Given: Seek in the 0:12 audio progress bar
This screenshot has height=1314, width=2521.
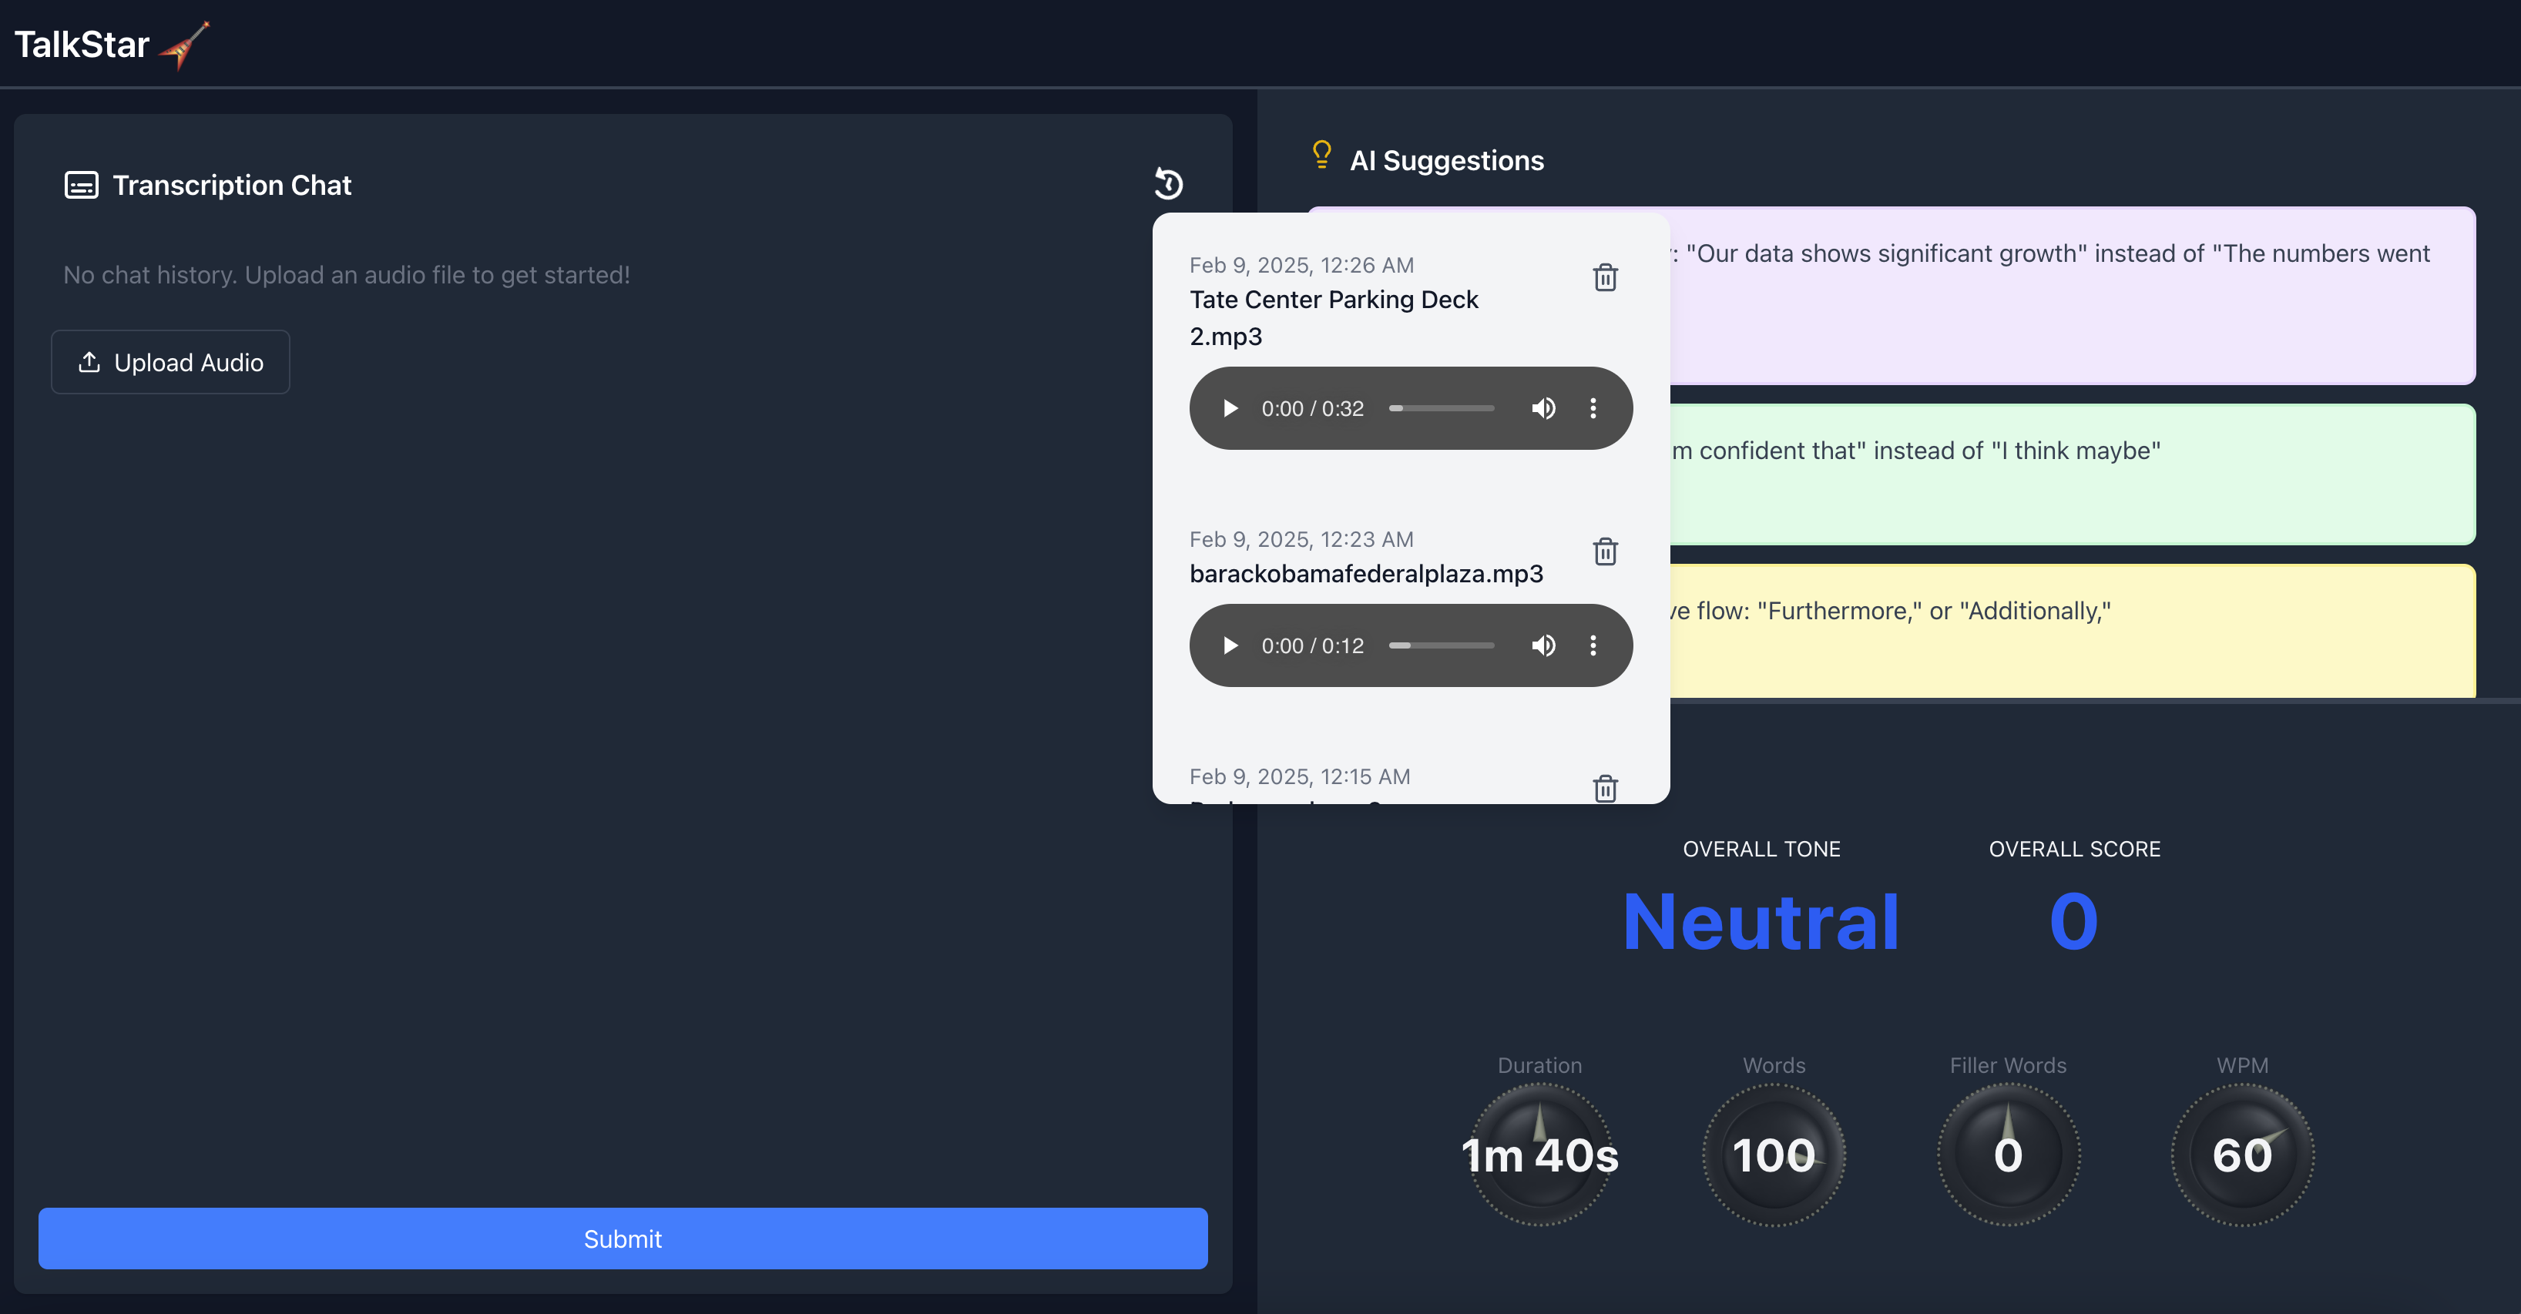Looking at the screenshot, I should 1442,645.
